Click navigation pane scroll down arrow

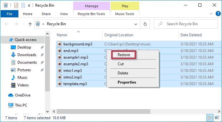pos(48,112)
